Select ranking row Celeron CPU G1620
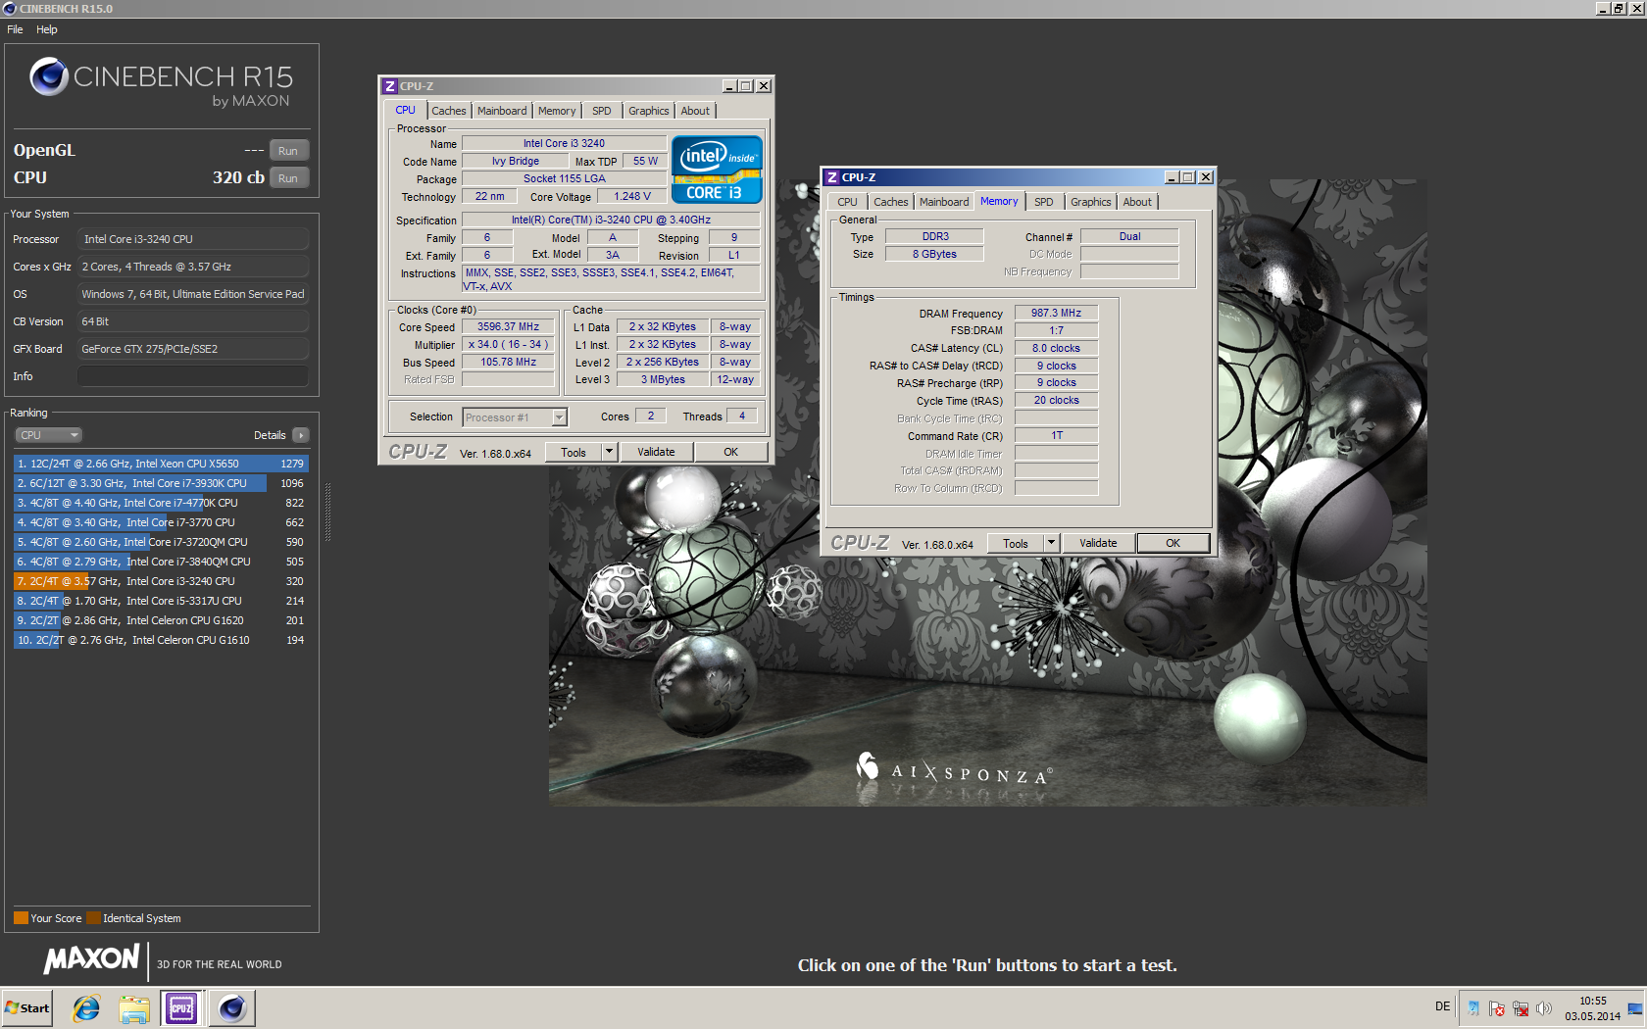 [x=162, y=620]
